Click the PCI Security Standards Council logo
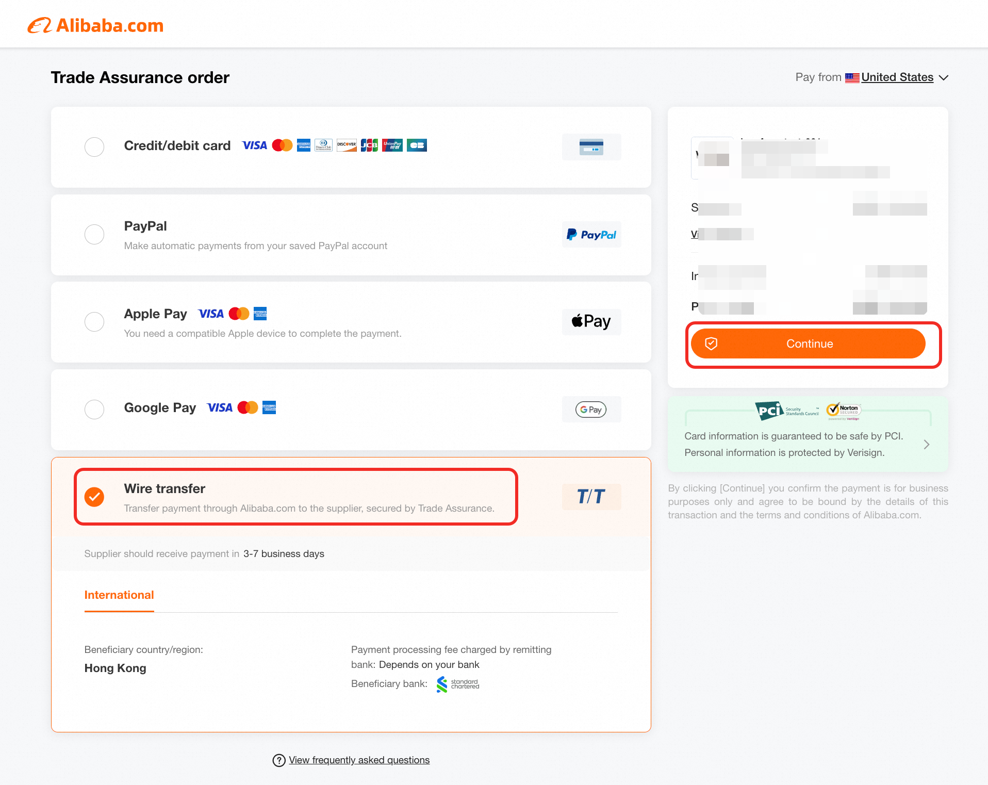 (787, 411)
